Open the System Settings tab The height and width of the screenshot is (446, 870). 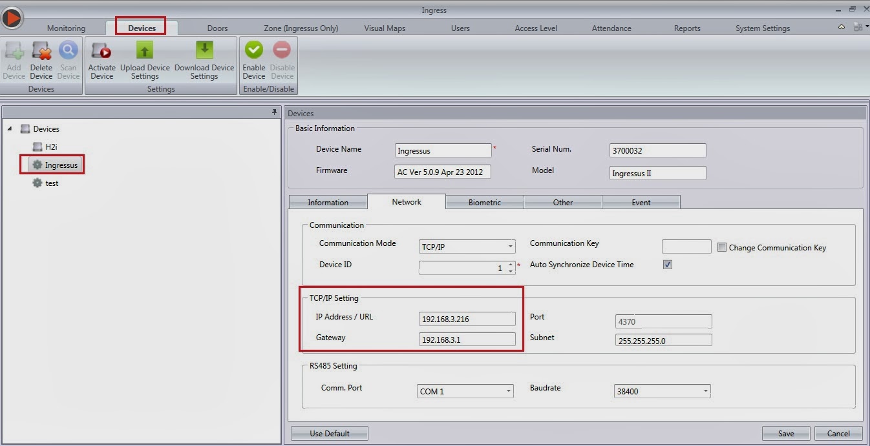763,28
